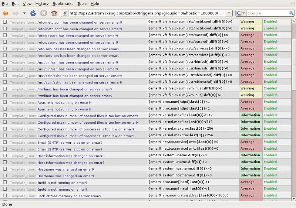Viewport: 296px width, 208px height.
Task: Open the History menu
Action: tap(42, 4)
